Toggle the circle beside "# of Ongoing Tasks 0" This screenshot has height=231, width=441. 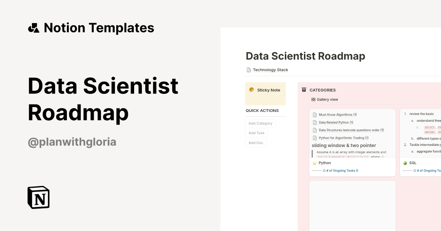pyautogui.click(x=324, y=170)
